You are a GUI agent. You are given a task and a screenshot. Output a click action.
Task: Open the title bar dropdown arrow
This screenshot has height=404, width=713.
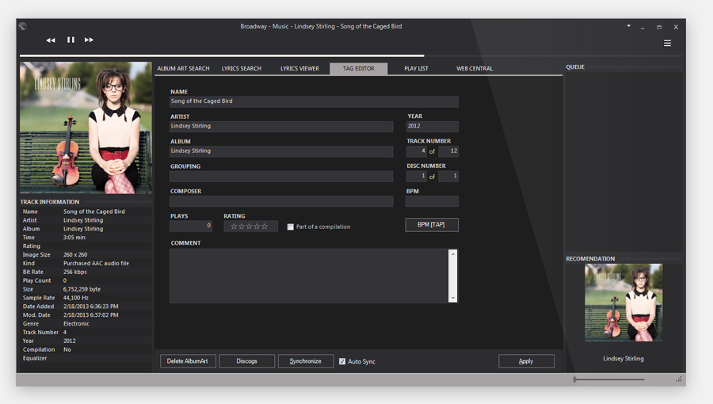(629, 26)
